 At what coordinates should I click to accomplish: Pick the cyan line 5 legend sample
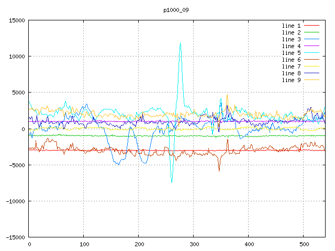(312, 53)
